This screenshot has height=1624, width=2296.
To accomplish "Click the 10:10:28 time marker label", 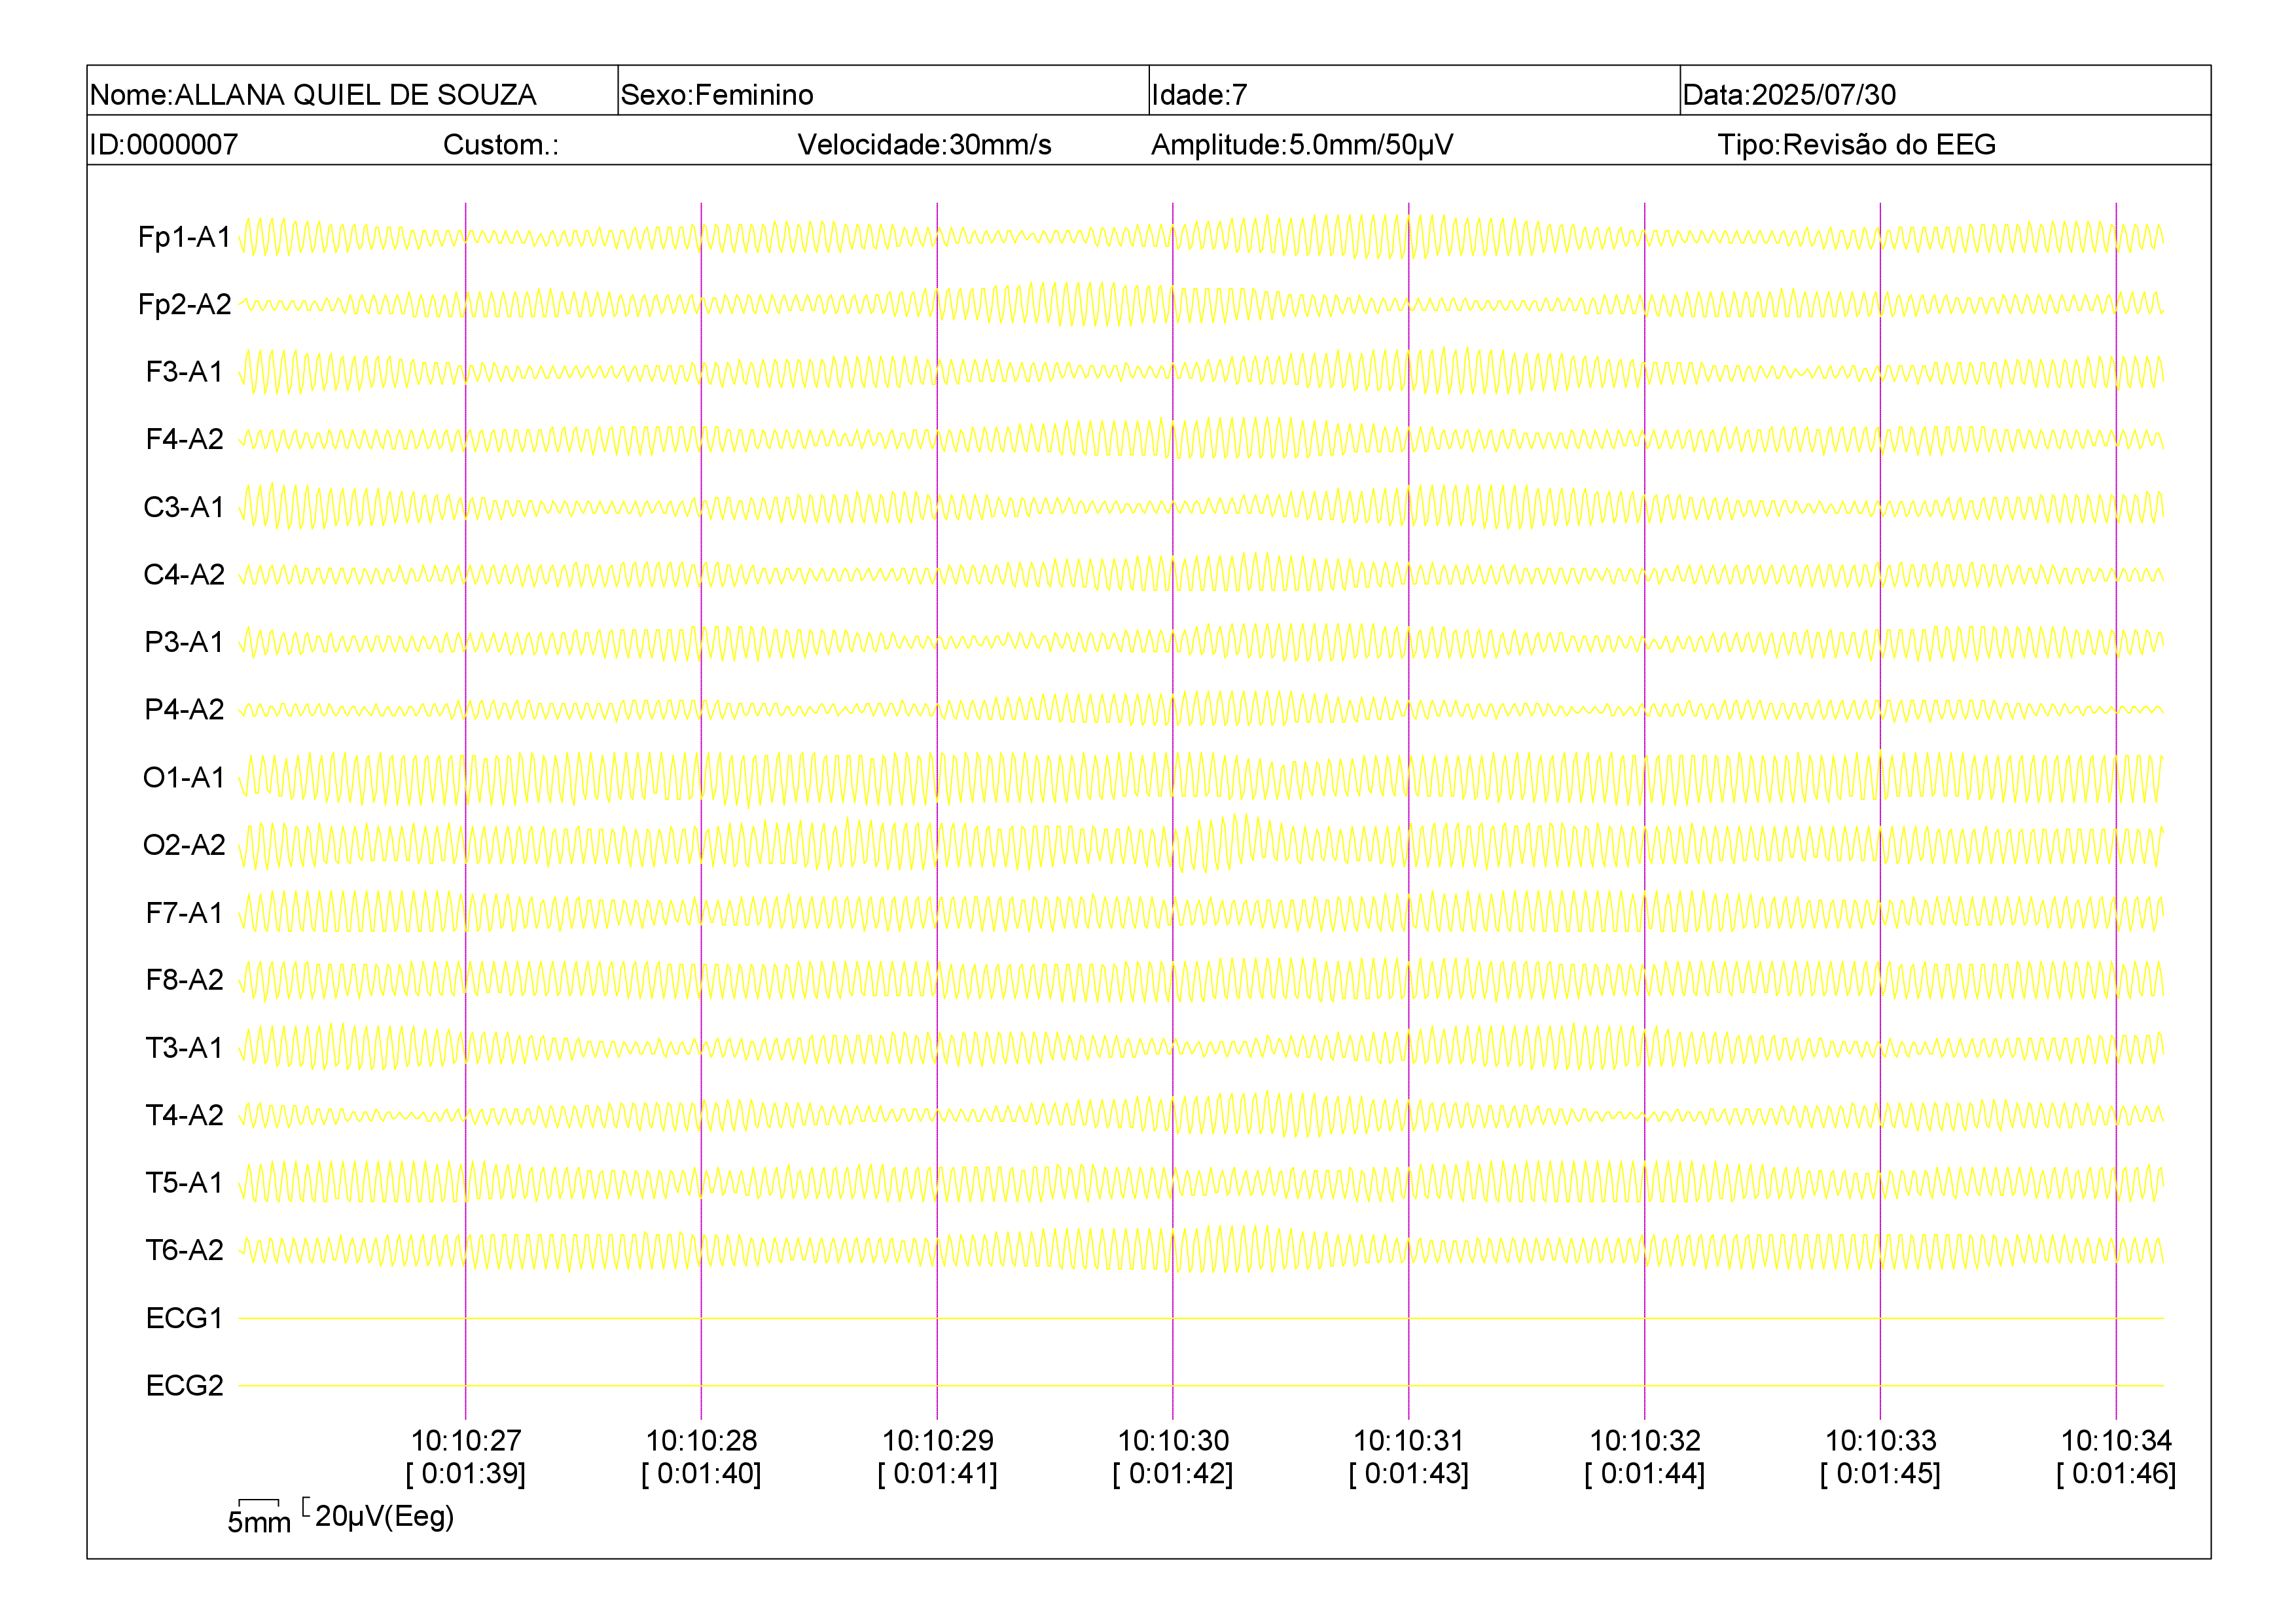I will 702,1441.
